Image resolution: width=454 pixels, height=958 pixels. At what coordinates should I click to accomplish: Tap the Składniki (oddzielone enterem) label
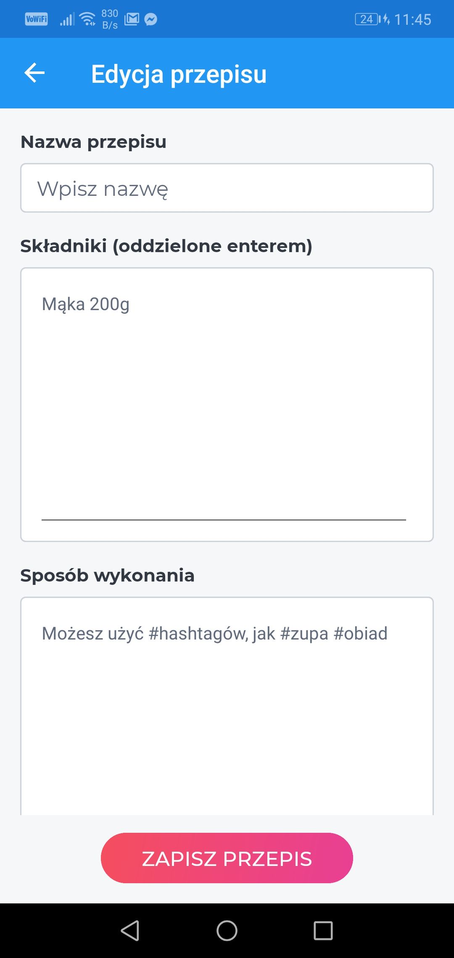point(166,246)
